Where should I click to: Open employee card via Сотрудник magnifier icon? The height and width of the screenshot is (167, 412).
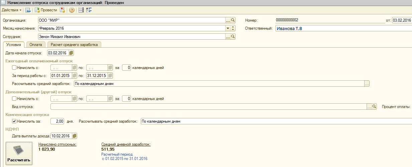(x=233, y=37)
